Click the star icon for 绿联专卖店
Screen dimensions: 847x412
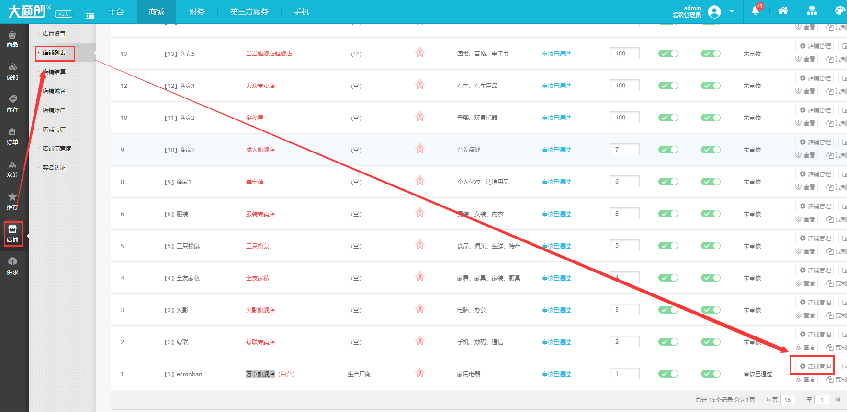coord(420,341)
